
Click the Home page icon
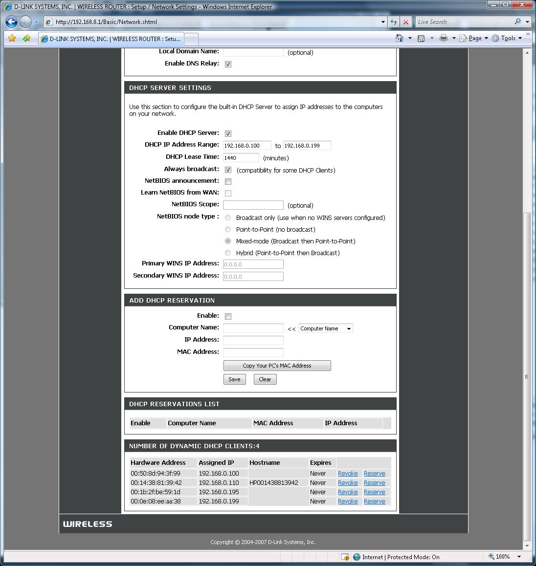coord(399,38)
